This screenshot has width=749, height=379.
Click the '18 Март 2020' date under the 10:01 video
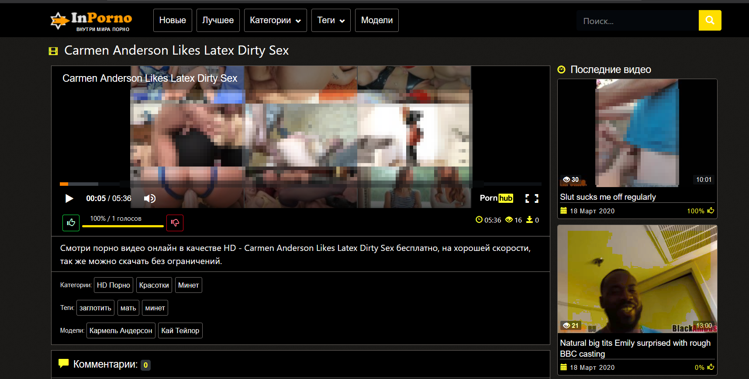coord(592,211)
